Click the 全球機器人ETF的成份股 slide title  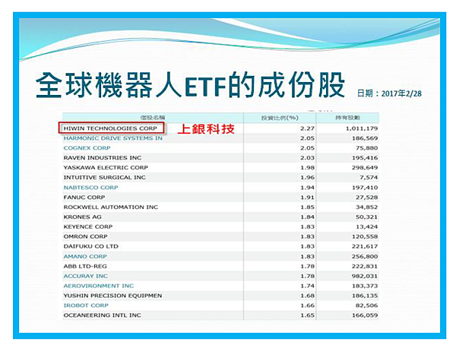(190, 86)
